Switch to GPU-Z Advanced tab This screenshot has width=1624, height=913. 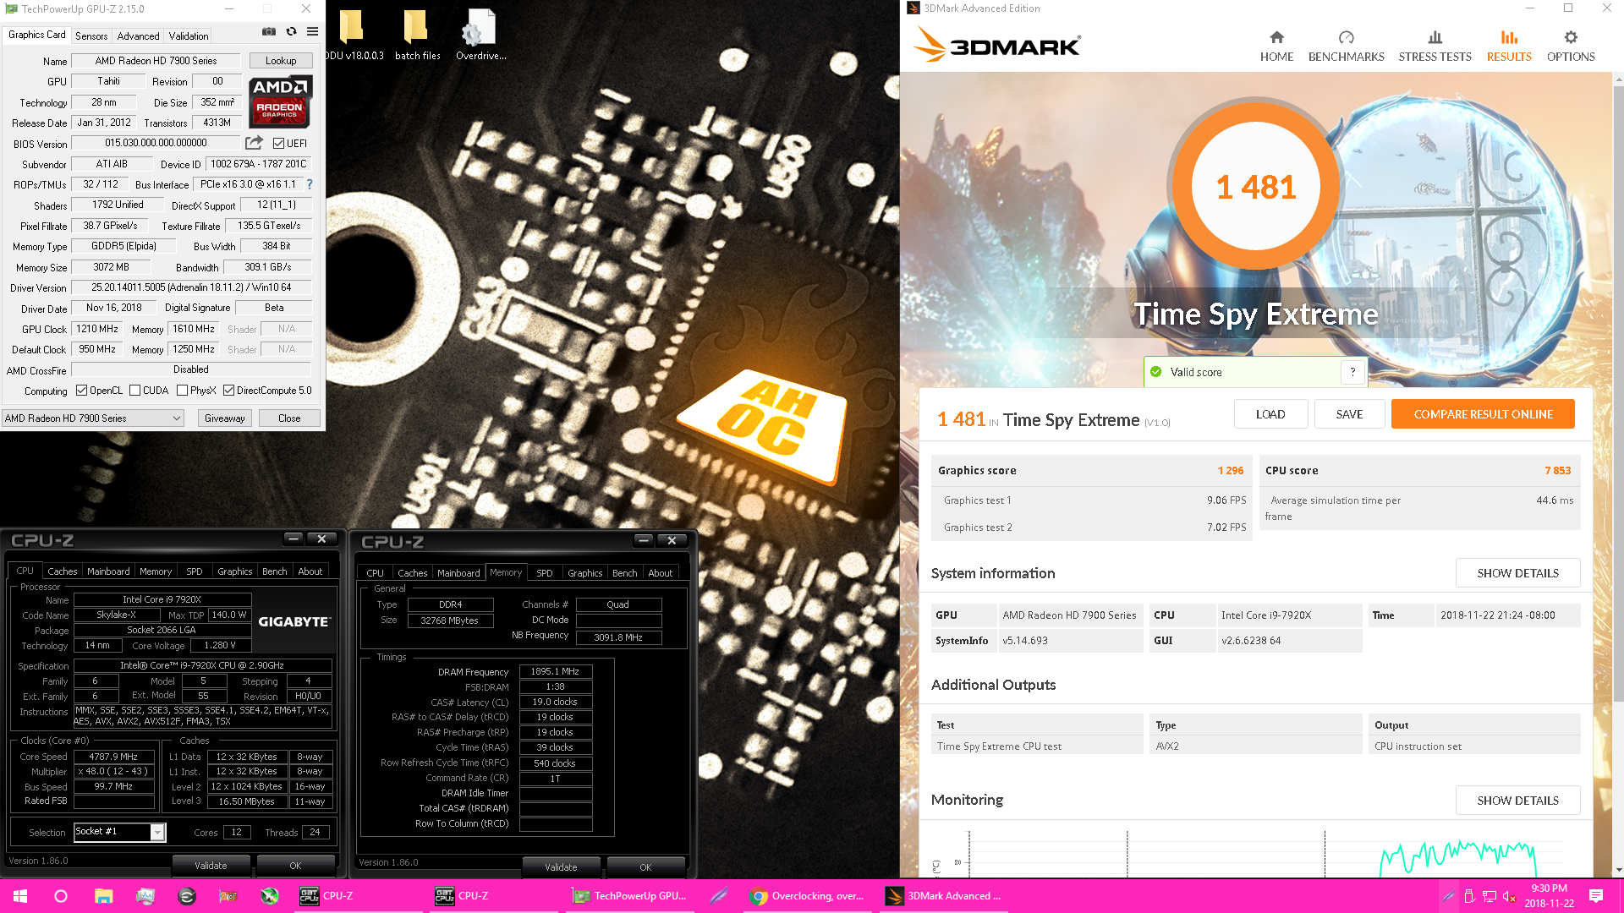tap(138, 36)
